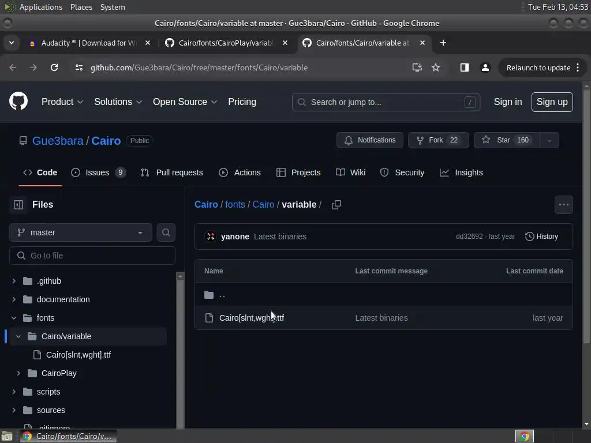The image size is (591, 443).
Task: Open the Chrome profile icon
Action: click(x=485, y=67)
